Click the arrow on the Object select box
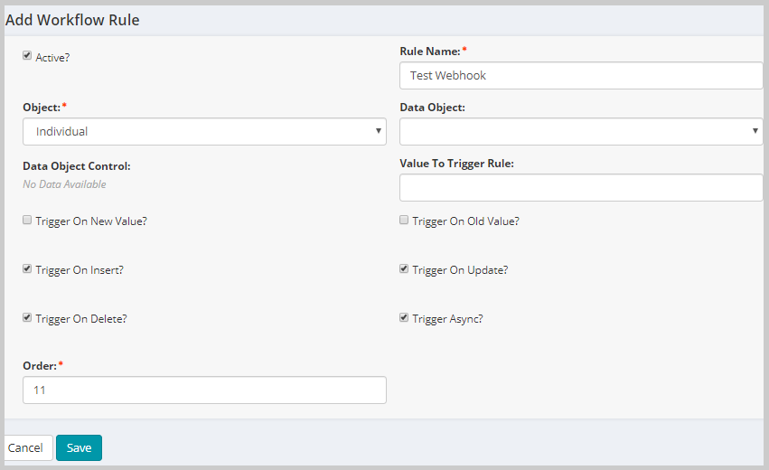The height and width of the screenshot is (470, 769). (x=378, y=131)
